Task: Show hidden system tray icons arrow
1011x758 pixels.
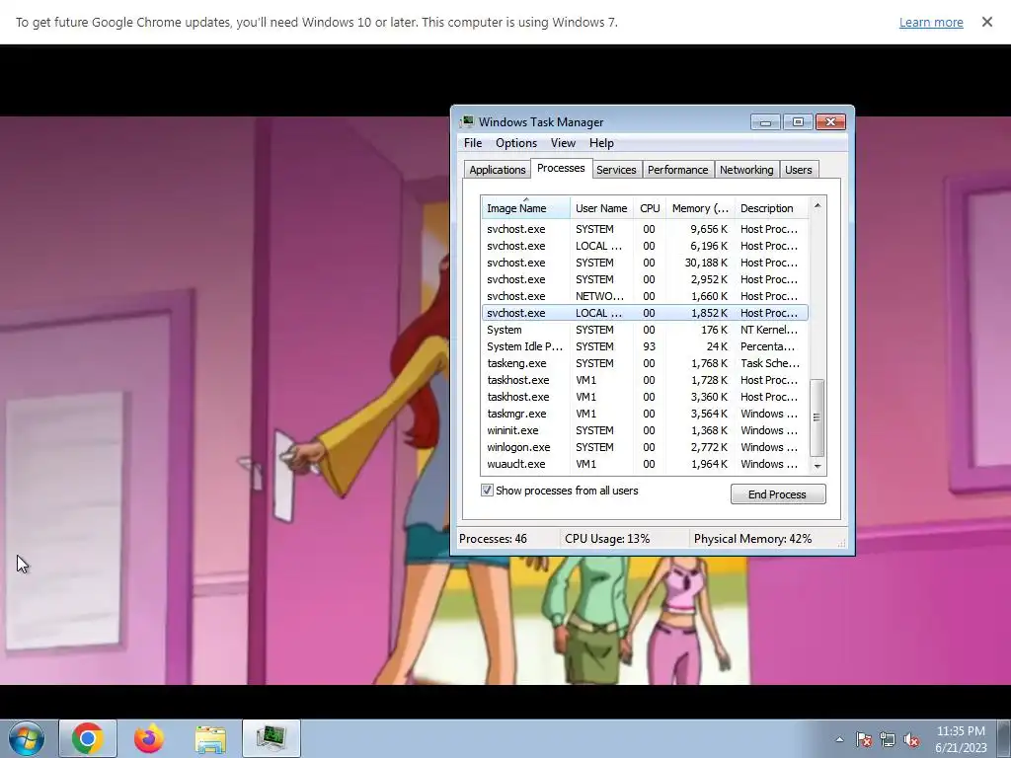Action: [839, 739]
